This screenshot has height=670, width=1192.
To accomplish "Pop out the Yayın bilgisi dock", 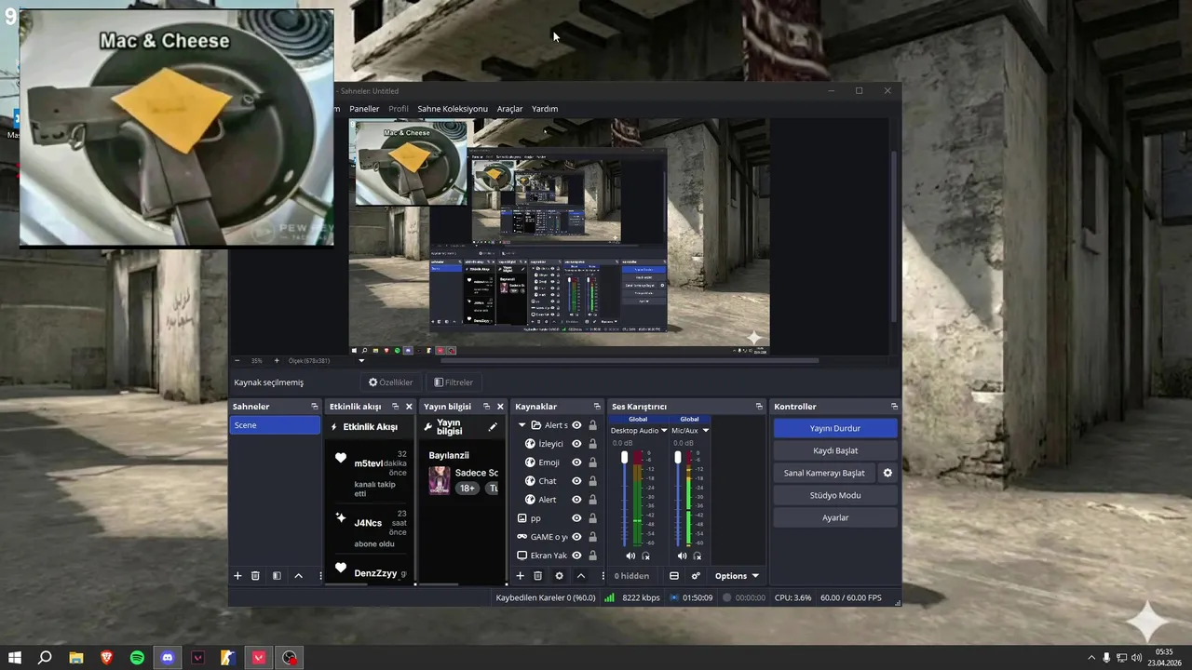I will coord(486,407).
